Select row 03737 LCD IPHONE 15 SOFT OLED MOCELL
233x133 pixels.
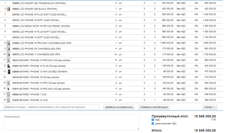[111, 20]
